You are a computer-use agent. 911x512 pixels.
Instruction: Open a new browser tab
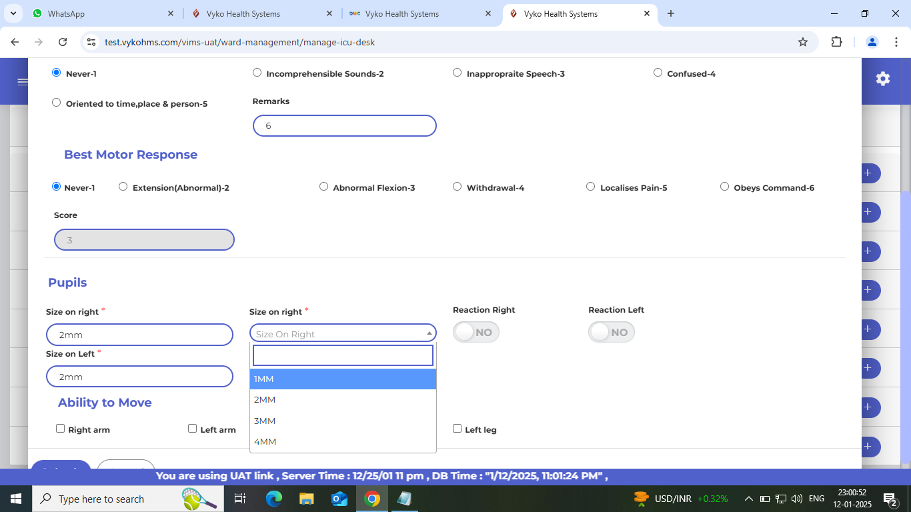point(671,13)
